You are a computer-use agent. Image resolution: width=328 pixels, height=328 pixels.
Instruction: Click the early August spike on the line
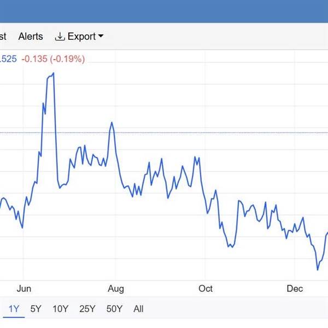pyautogui.click(x=112, y=122)
